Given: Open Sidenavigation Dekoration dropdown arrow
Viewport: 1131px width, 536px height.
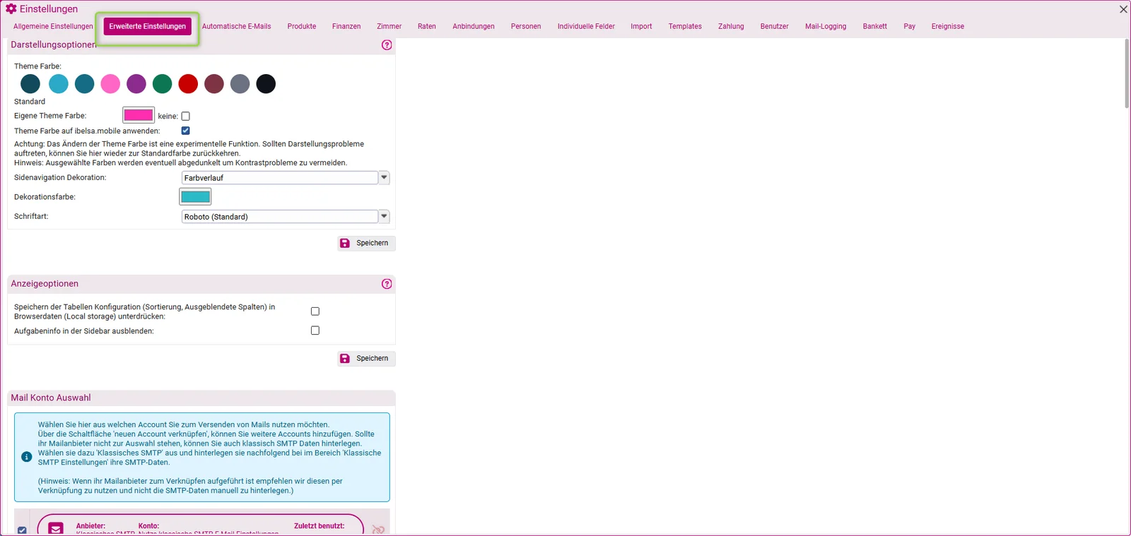Looking at the screenshot, I should (x=384, y=178).
